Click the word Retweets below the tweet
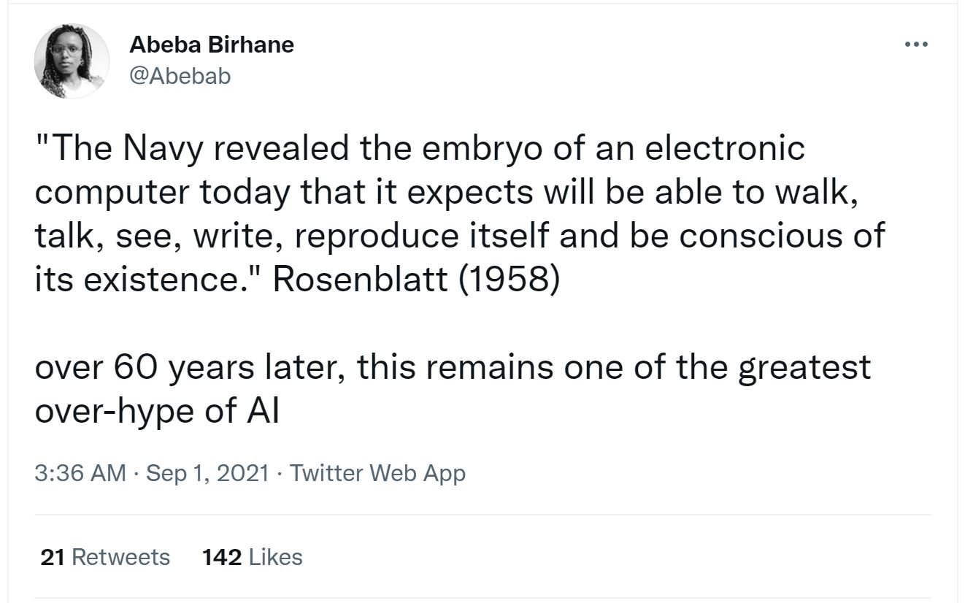This screenshot has height=603, width=965. click(121, 558)
